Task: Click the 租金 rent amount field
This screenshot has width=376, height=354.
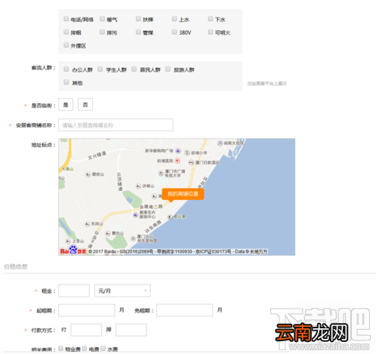Action: pyautogui.click(x=74, y=291)
